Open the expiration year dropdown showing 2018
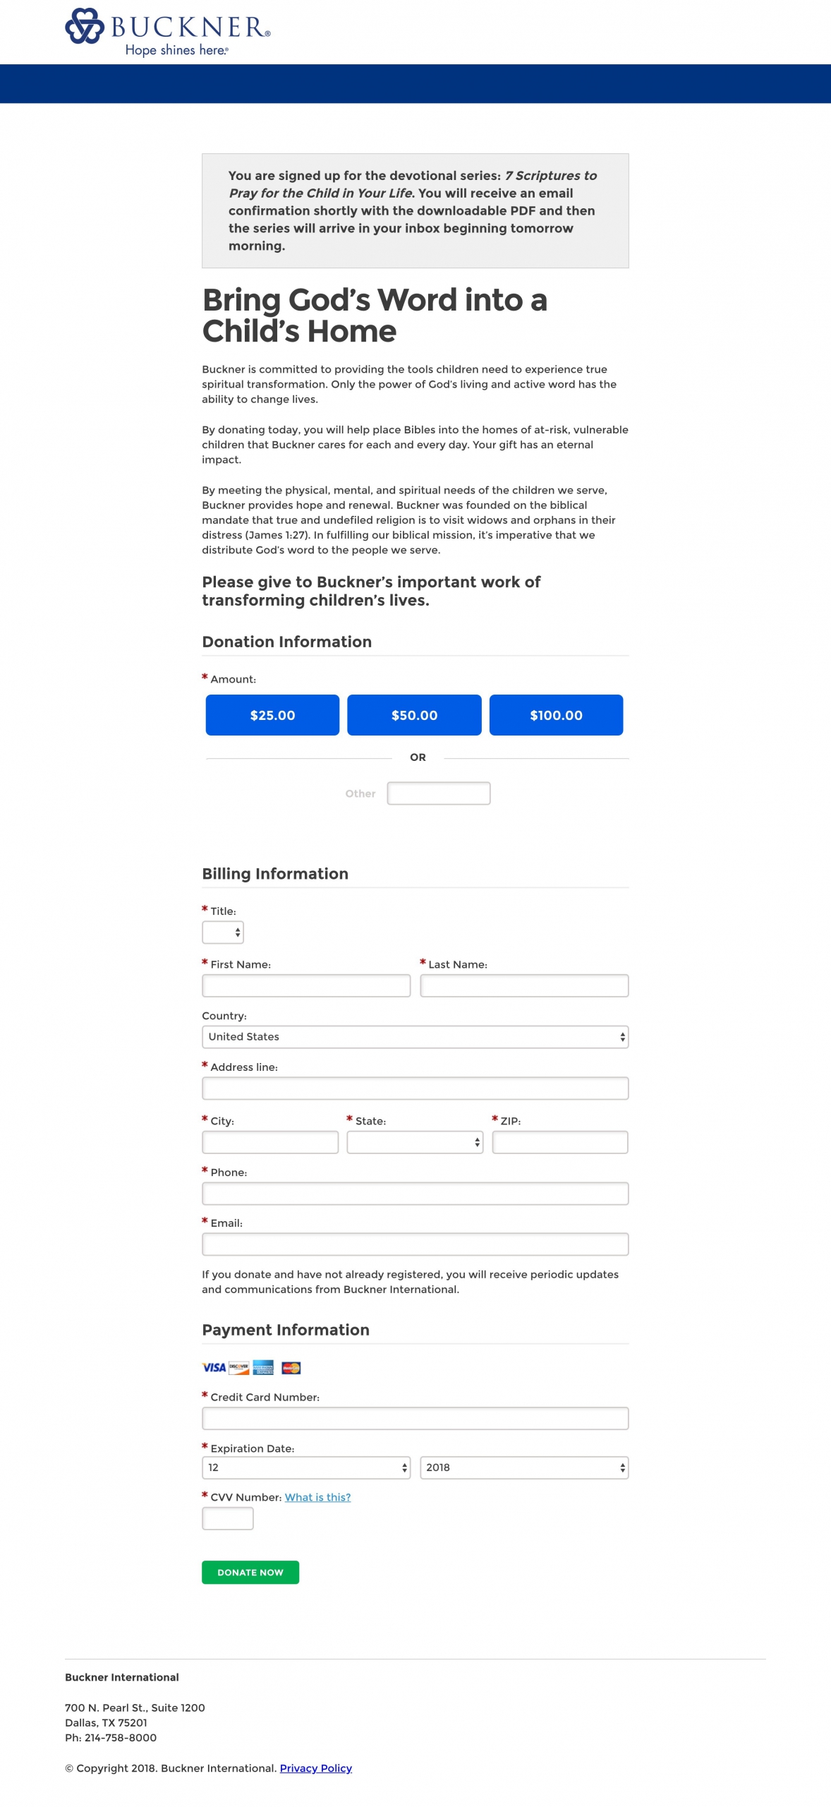This screenshot has width=831, height=1807. 523,1467
